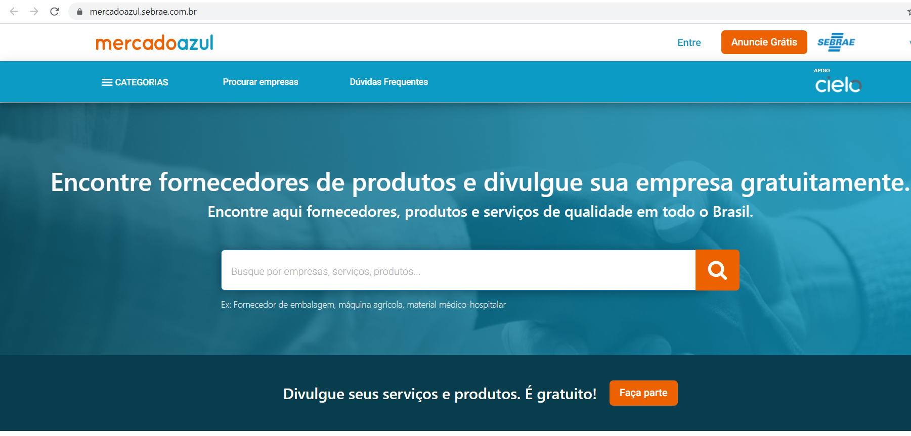This screenshot has width=911, height=436.
Task: Go to Dúvidas Frequentes
Action: pos(388,82)
